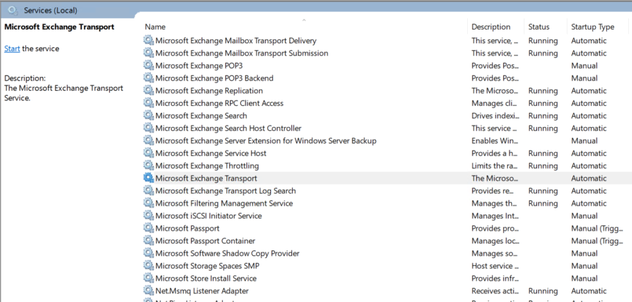Sort list by Description column header
Viewport: 632px width, 302px height.
pyautogui.click(x=491, y=27)
